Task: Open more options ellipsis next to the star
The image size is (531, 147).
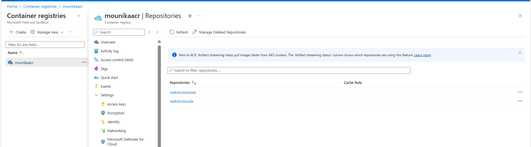Action: (199, 16)
